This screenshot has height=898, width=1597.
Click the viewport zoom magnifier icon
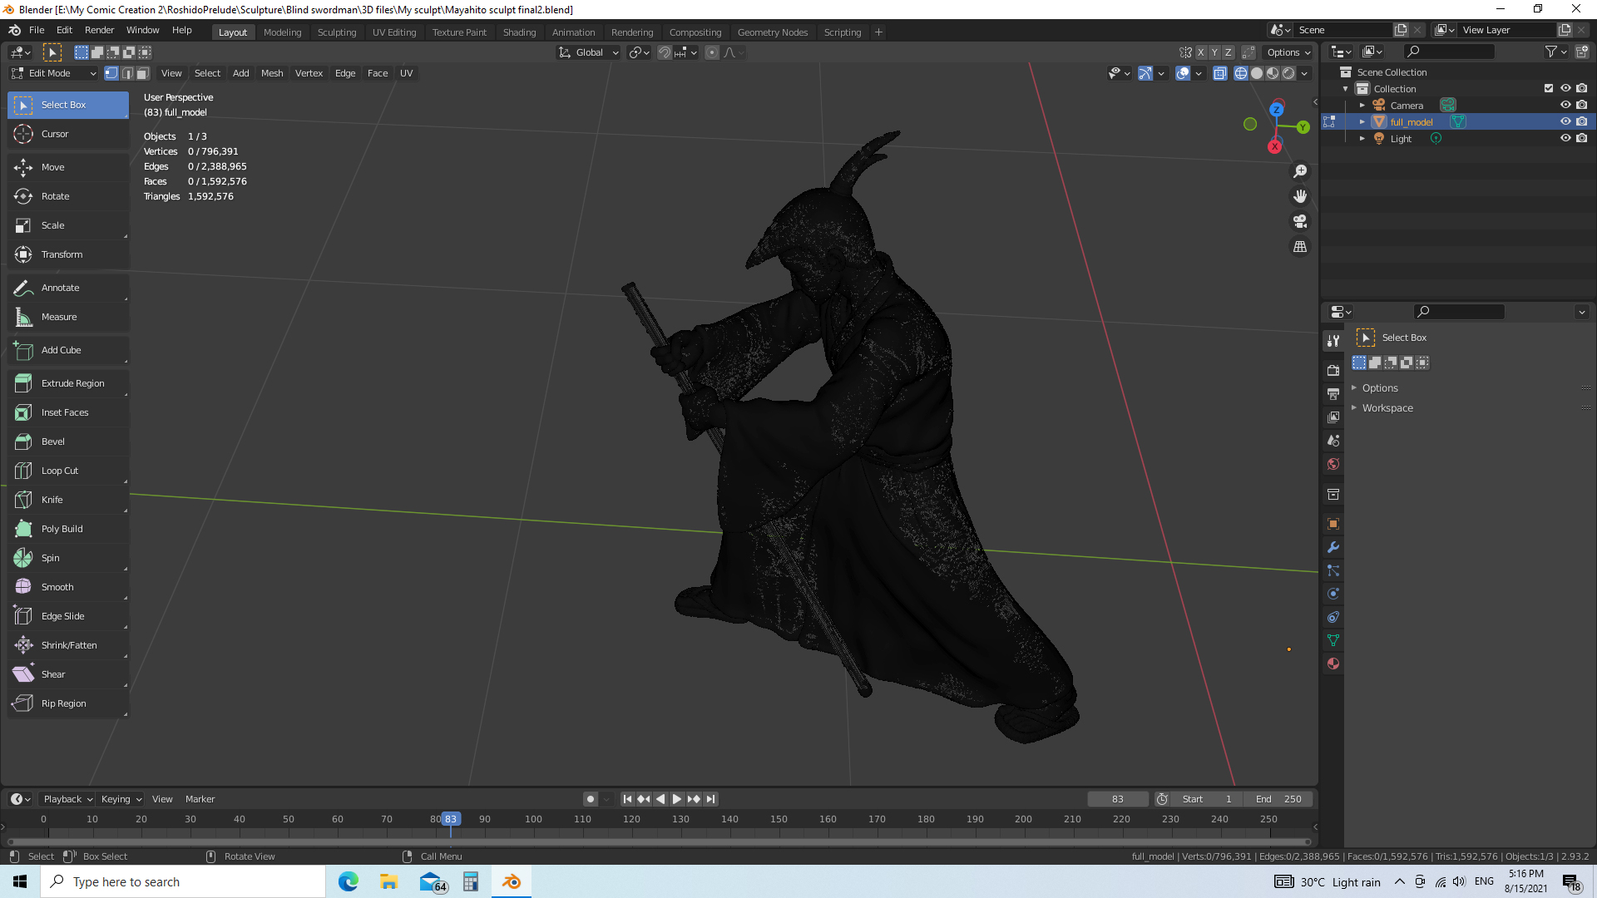(1300, 171)
